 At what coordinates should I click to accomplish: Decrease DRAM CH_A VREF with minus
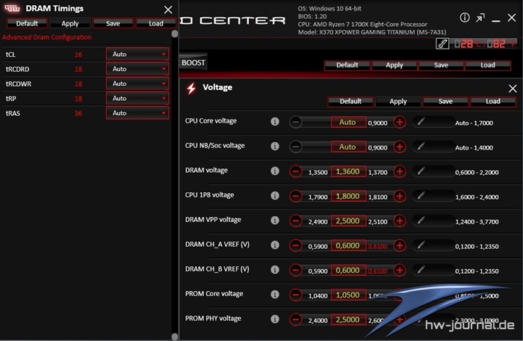(x=296, y=246)
